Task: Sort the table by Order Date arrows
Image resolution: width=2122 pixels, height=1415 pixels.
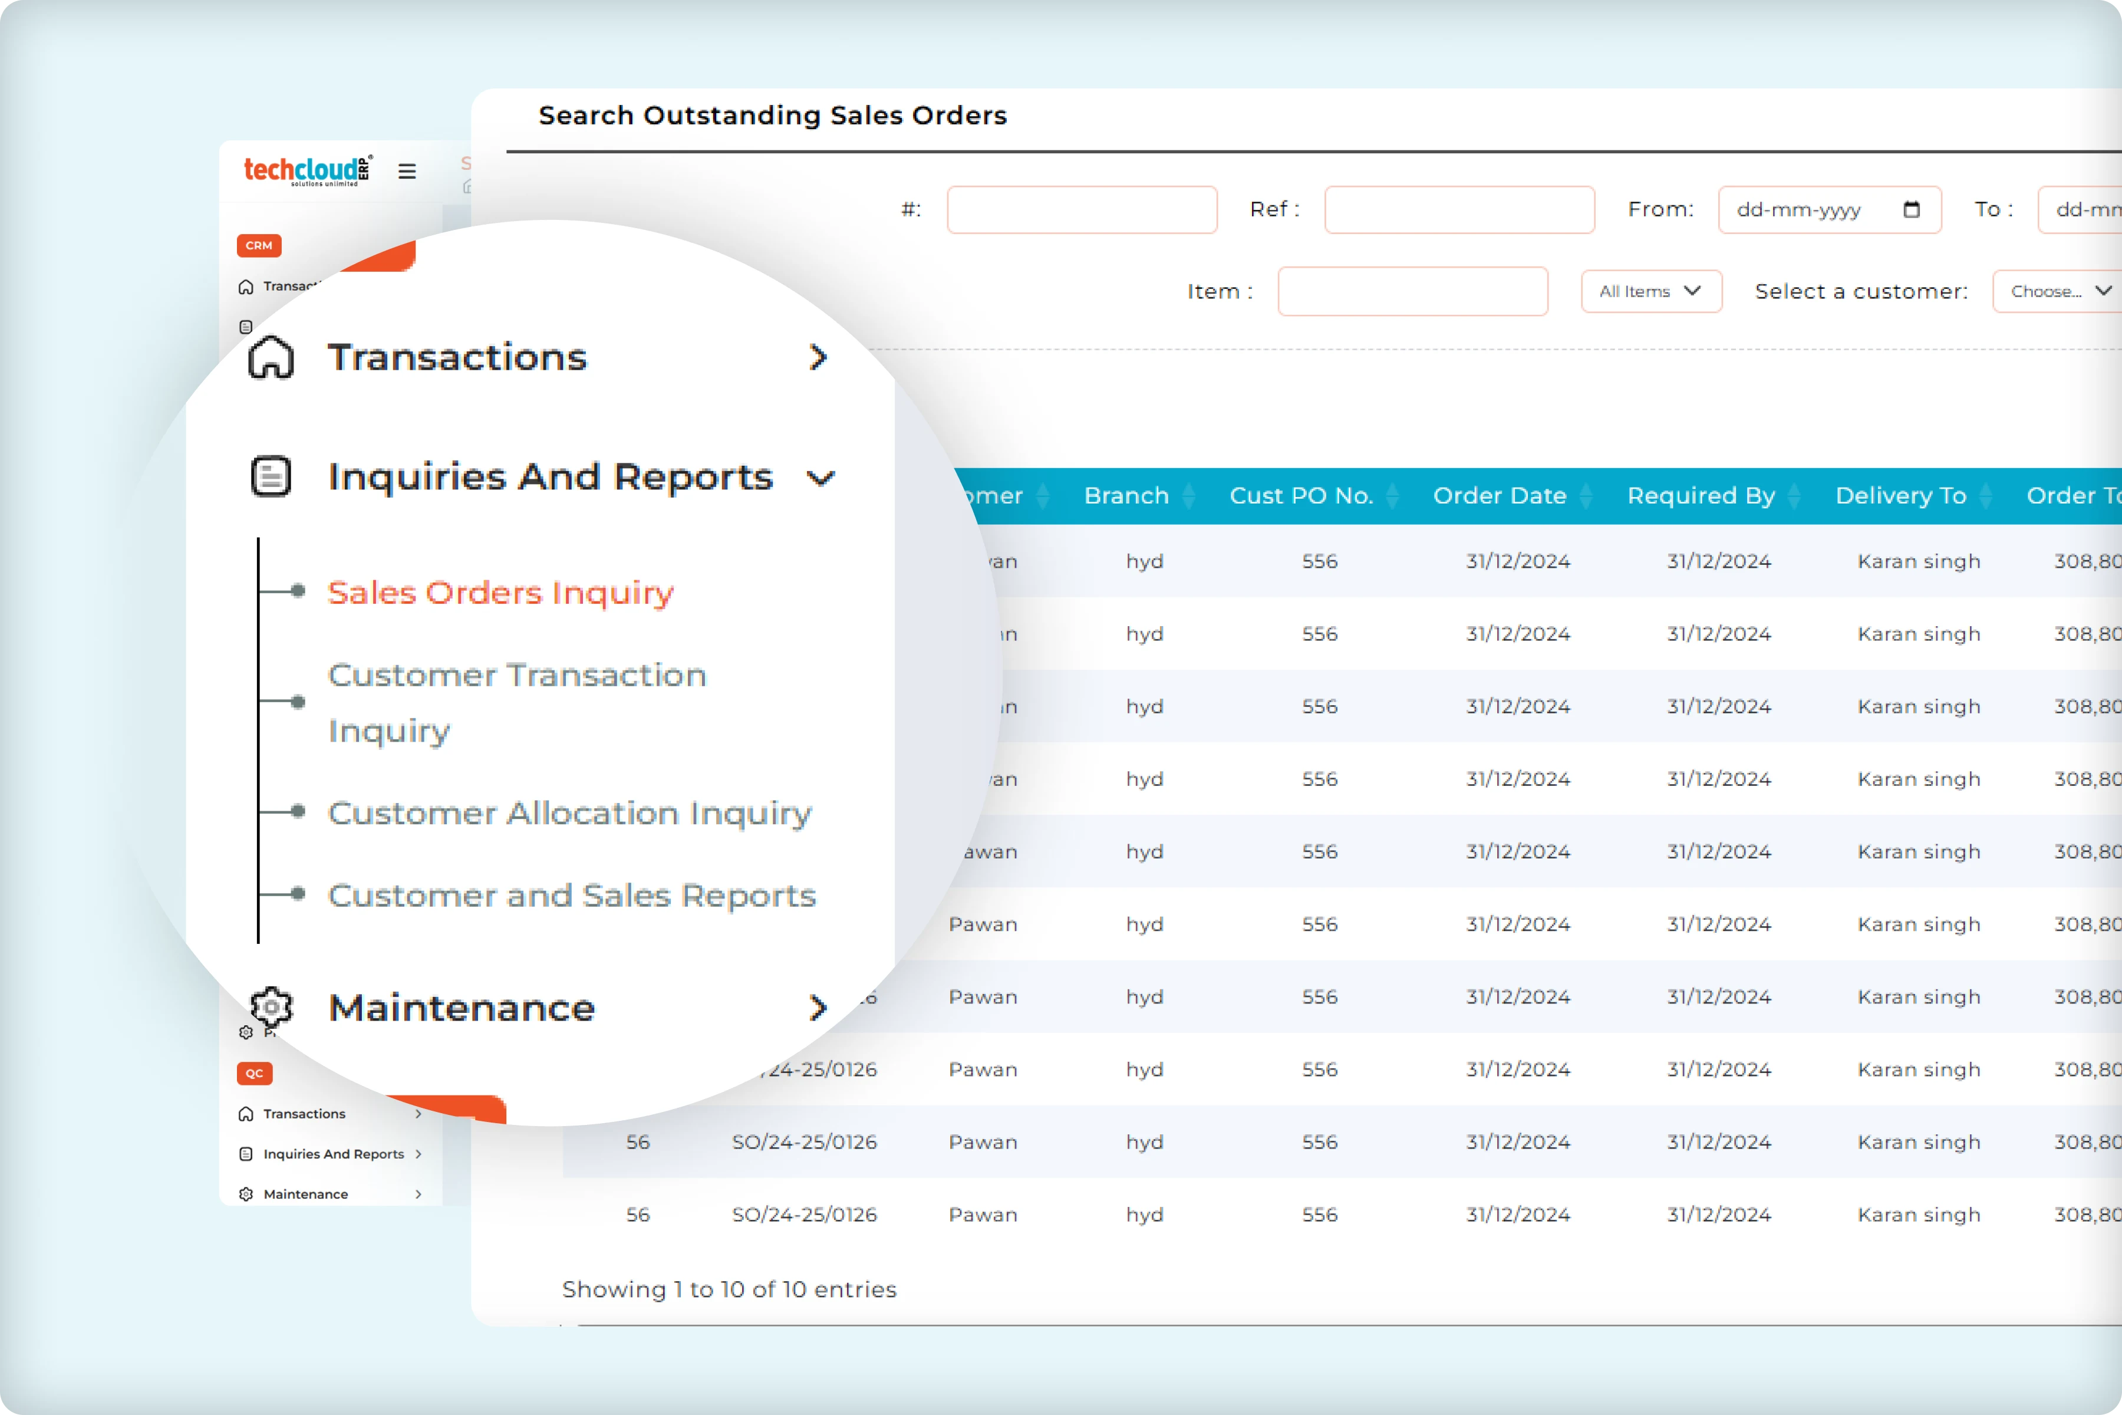Action: pyautogui.click(x=1586, y=495)
